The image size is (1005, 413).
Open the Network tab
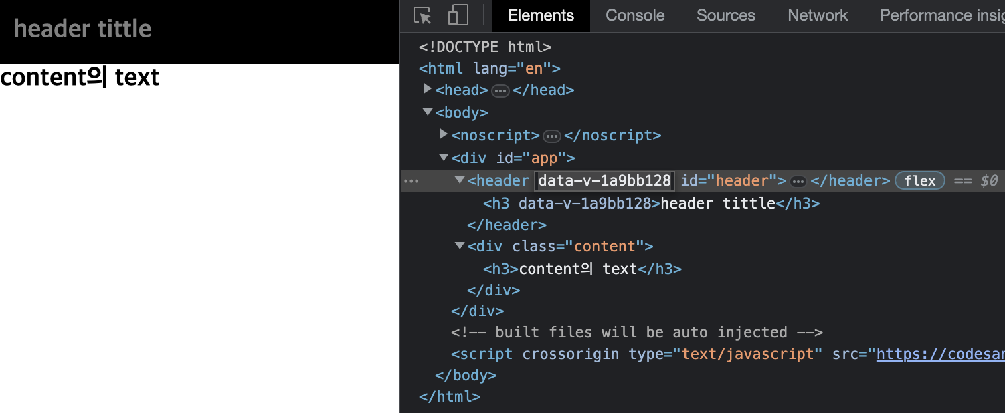pos(818,15)
